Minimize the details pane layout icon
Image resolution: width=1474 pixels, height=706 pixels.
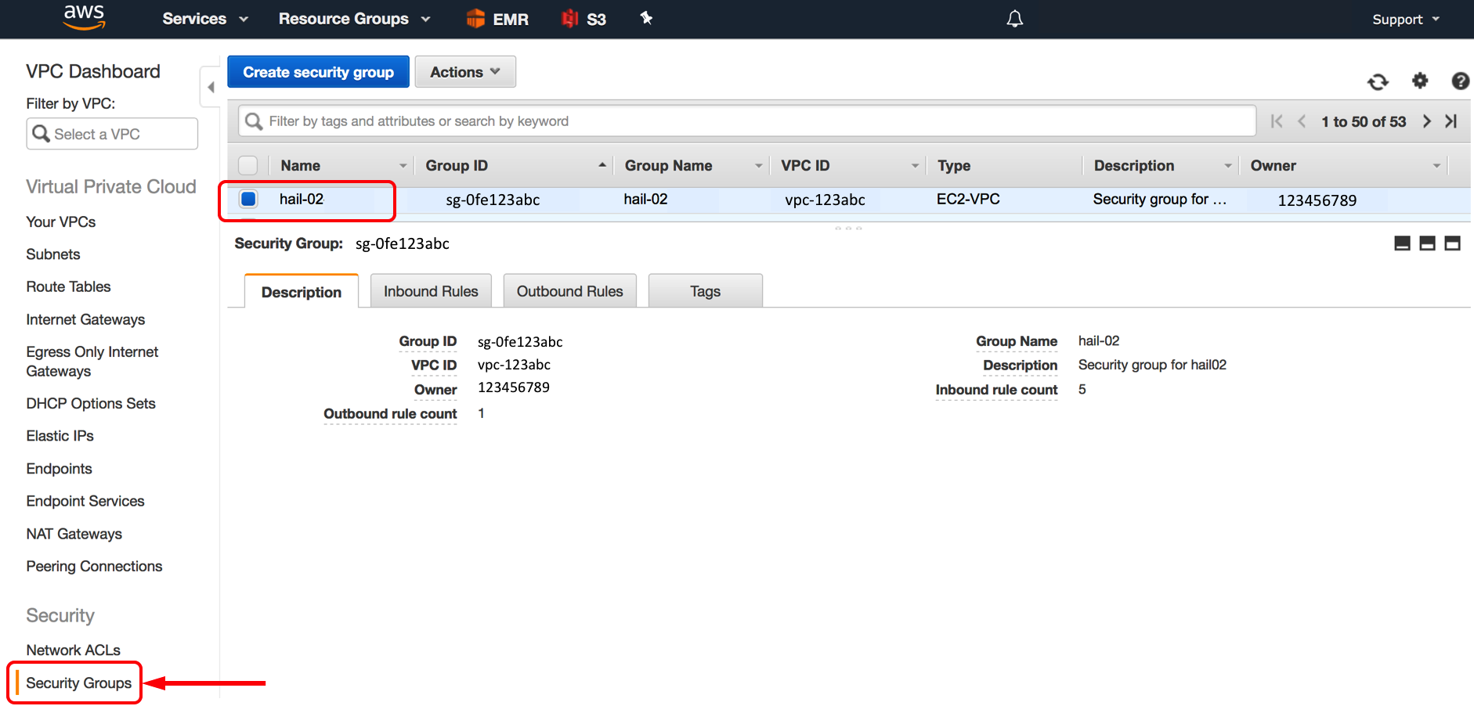[x=1402, y=243]
